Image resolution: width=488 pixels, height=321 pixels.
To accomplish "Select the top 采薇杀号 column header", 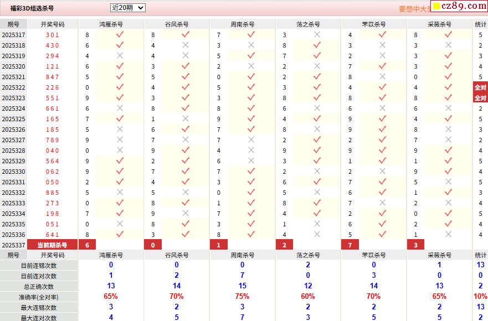I will [439, 24].
